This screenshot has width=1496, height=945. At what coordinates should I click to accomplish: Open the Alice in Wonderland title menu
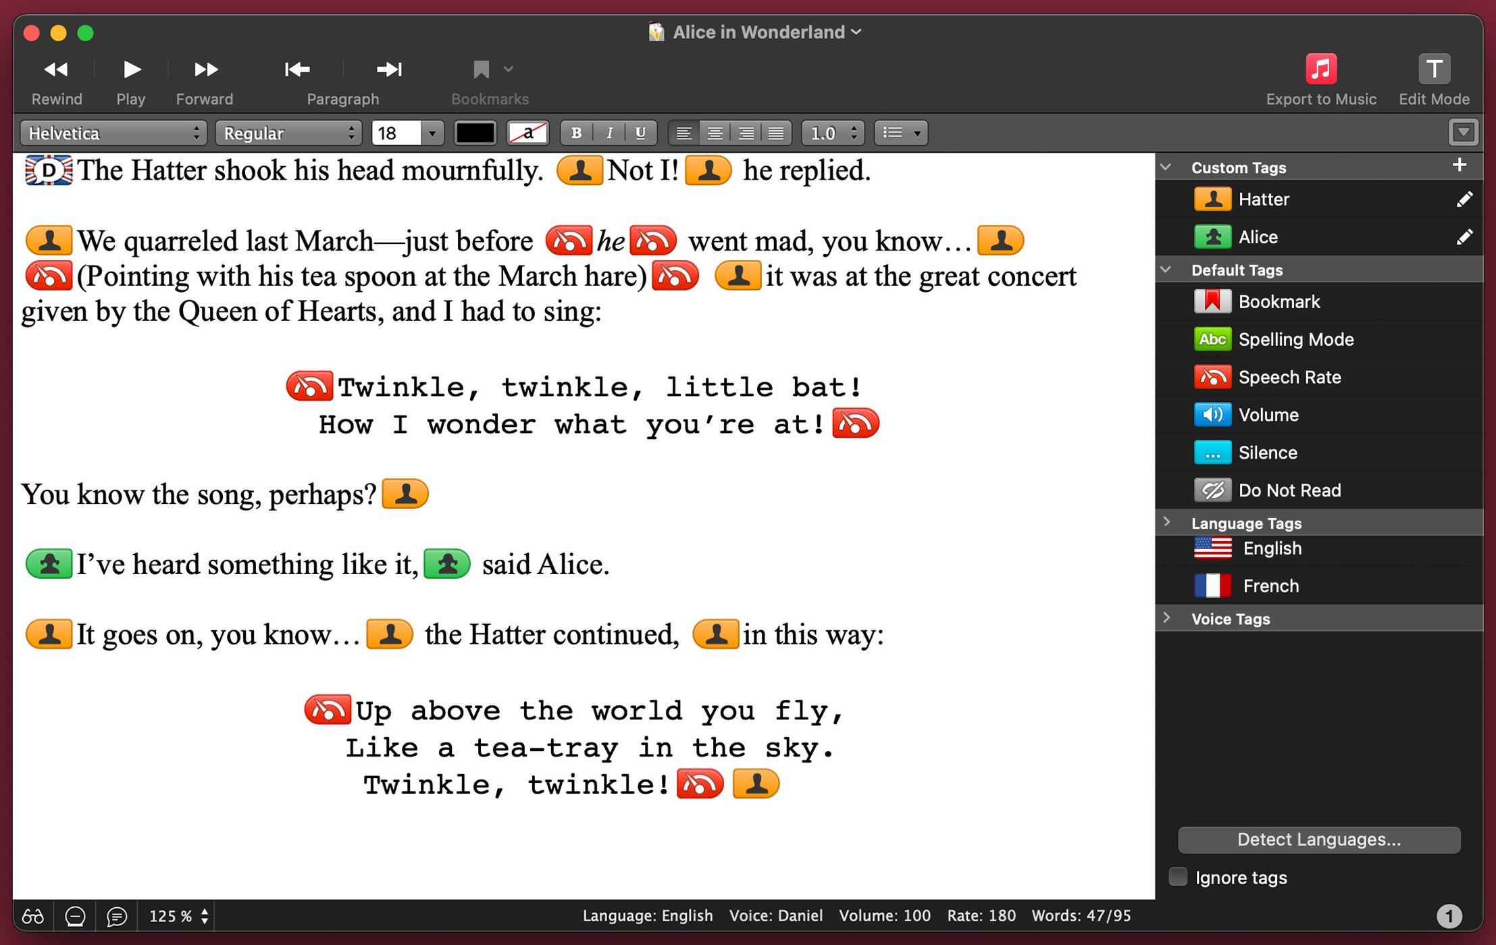coord(755,32)
